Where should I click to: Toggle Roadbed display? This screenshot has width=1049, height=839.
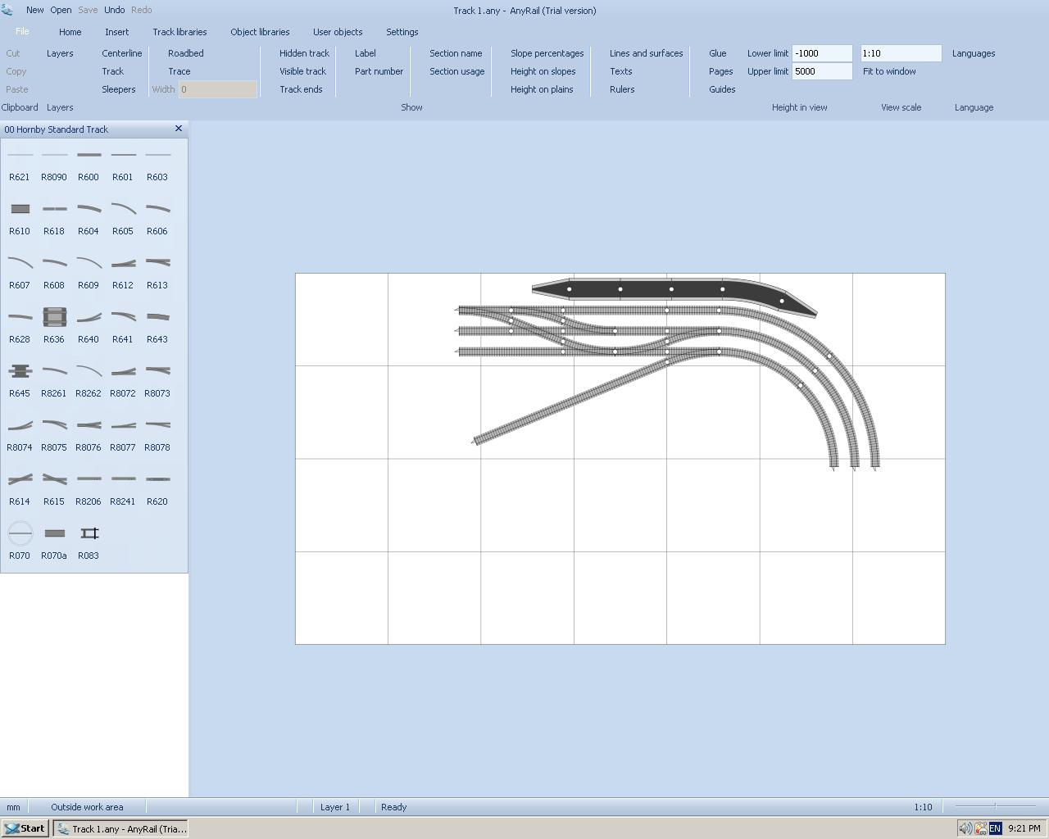pyautogui.click(x=186, y=53)
